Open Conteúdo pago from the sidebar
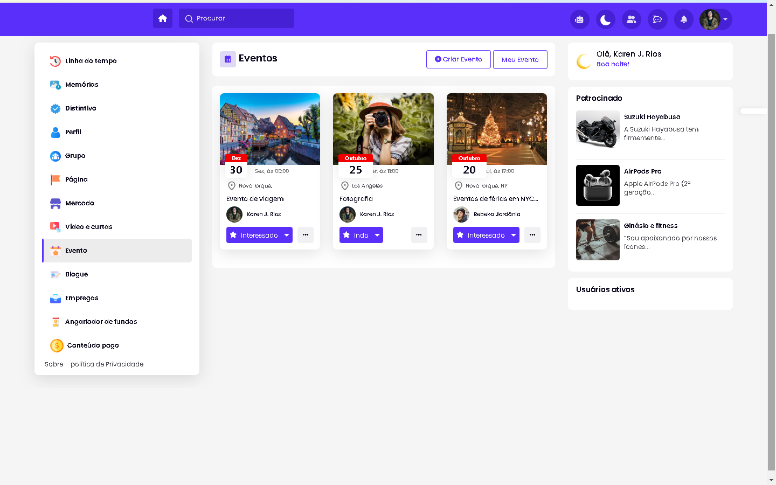776x485 pixels. click(93, 345)
